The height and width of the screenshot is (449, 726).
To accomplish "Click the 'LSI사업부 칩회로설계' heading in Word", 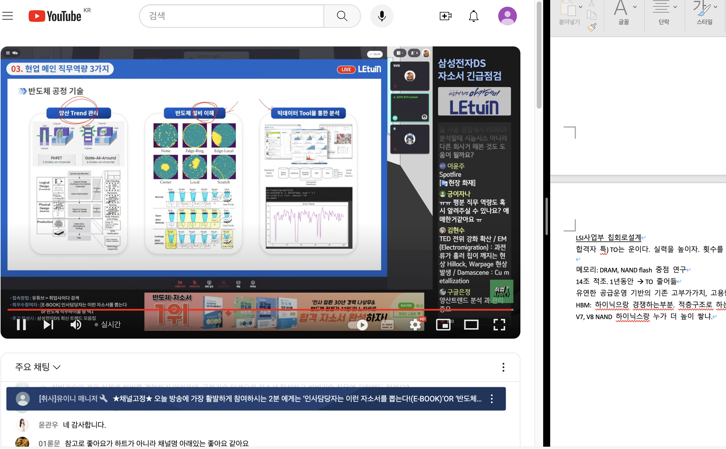I will pyautogui.click(x=608, y=238).
